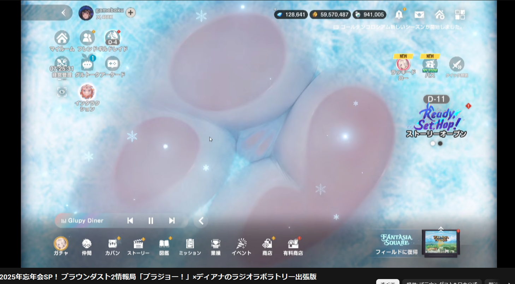Select the すべて filter chip
This screenshot has height=284, width=515.
[x=387, y=282]
